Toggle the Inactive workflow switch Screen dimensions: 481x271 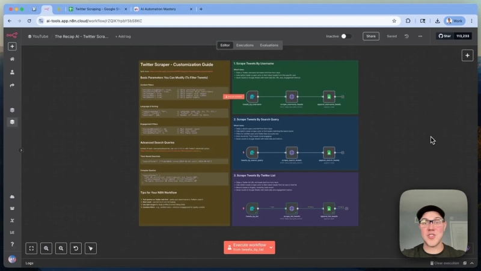click(346, 36)
